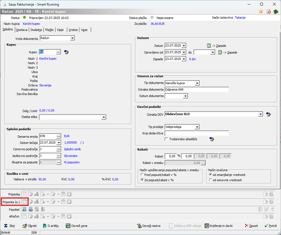Open customer edit icon next to Kupec

tap(66, 52)
